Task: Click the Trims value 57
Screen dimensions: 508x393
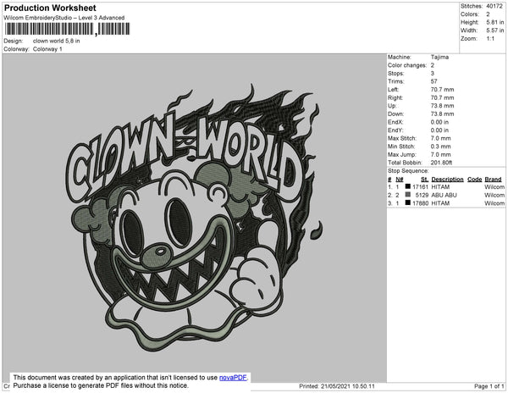Action: coord(433,81)
